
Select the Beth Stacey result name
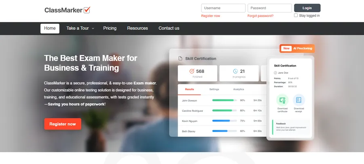point(188,131)
